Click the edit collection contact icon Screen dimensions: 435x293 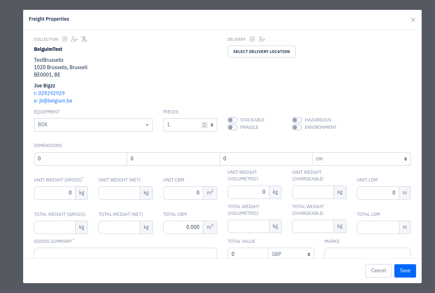pos(74,39)
